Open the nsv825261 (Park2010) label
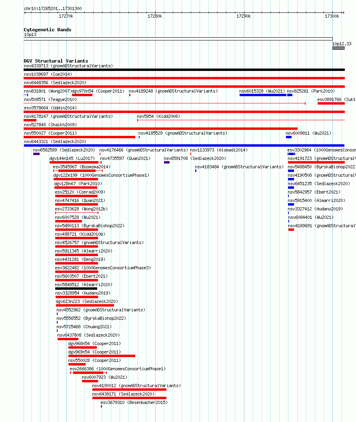This screenshot has width=356, height=422. point(311,91)
